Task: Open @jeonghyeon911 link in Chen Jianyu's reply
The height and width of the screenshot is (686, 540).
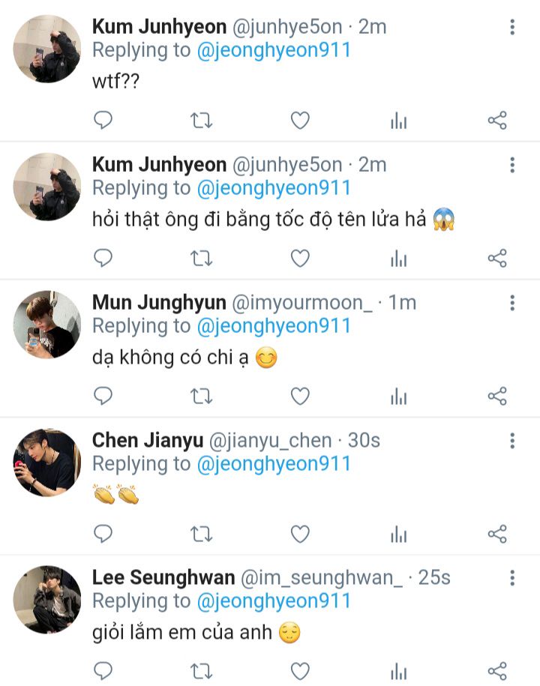Action: (274, 463)
